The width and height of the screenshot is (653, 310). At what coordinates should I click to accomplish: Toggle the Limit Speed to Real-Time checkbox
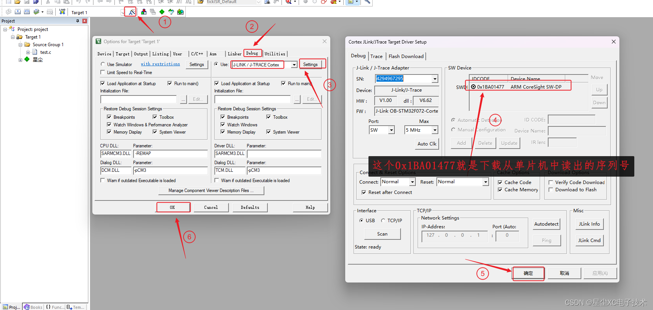click(x=103, y=72)
